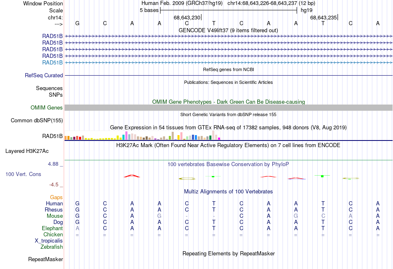Viewport: 393px width, 269px height.
Task: Click the gray OMIM Genes item bar
Action: pos(228,108)
